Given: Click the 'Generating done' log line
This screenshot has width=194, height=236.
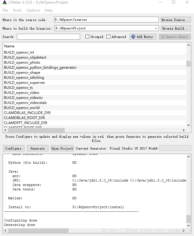Looking at the screenshot, I should 20,225.
